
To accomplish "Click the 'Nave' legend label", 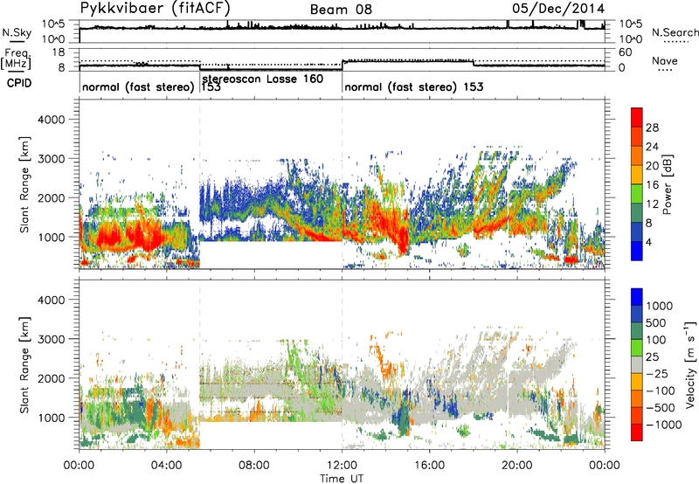I will coord(665,61).
